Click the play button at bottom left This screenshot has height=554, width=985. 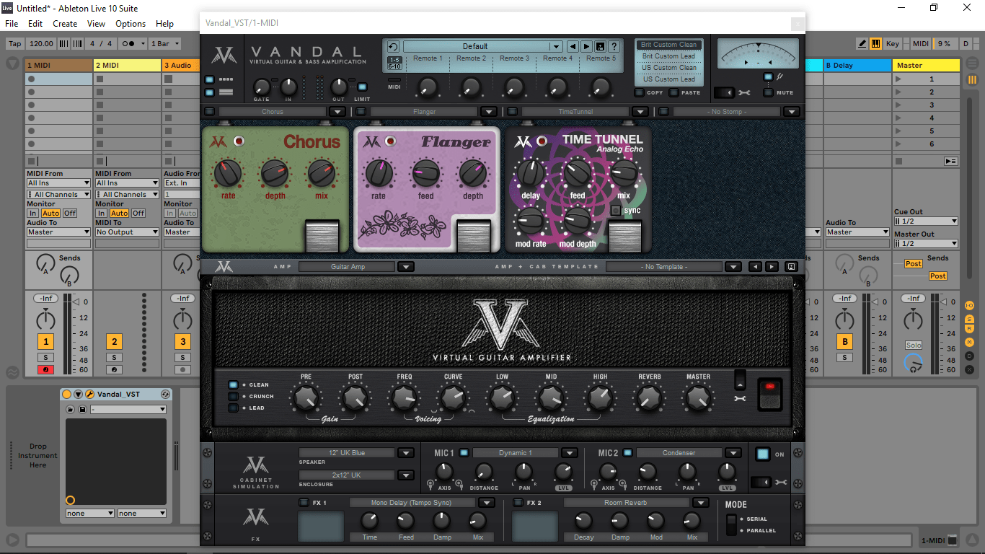(12, 540)
